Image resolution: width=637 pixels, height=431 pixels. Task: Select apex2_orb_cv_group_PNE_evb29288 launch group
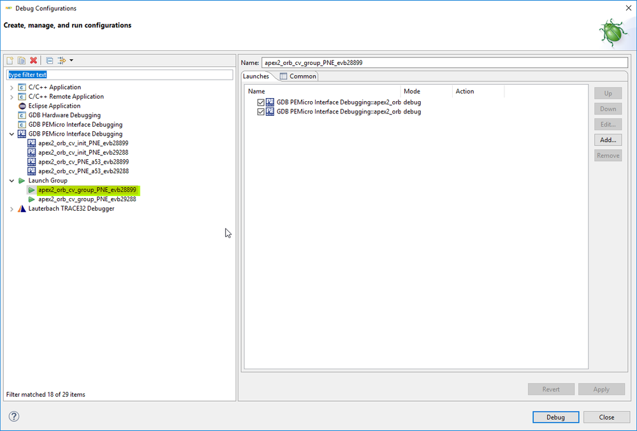(x=87, y=199)
